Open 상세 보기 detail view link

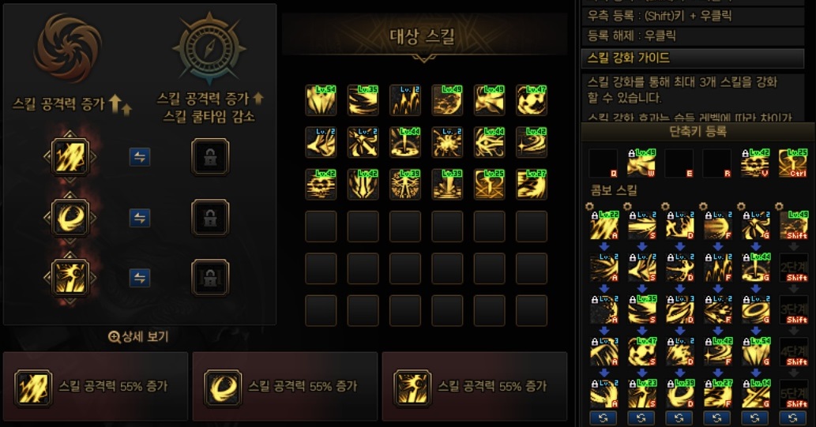pos(138,336)
